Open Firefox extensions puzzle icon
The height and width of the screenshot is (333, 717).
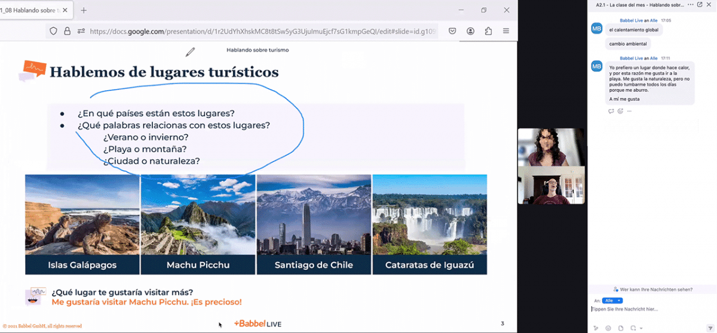(489, 31)
